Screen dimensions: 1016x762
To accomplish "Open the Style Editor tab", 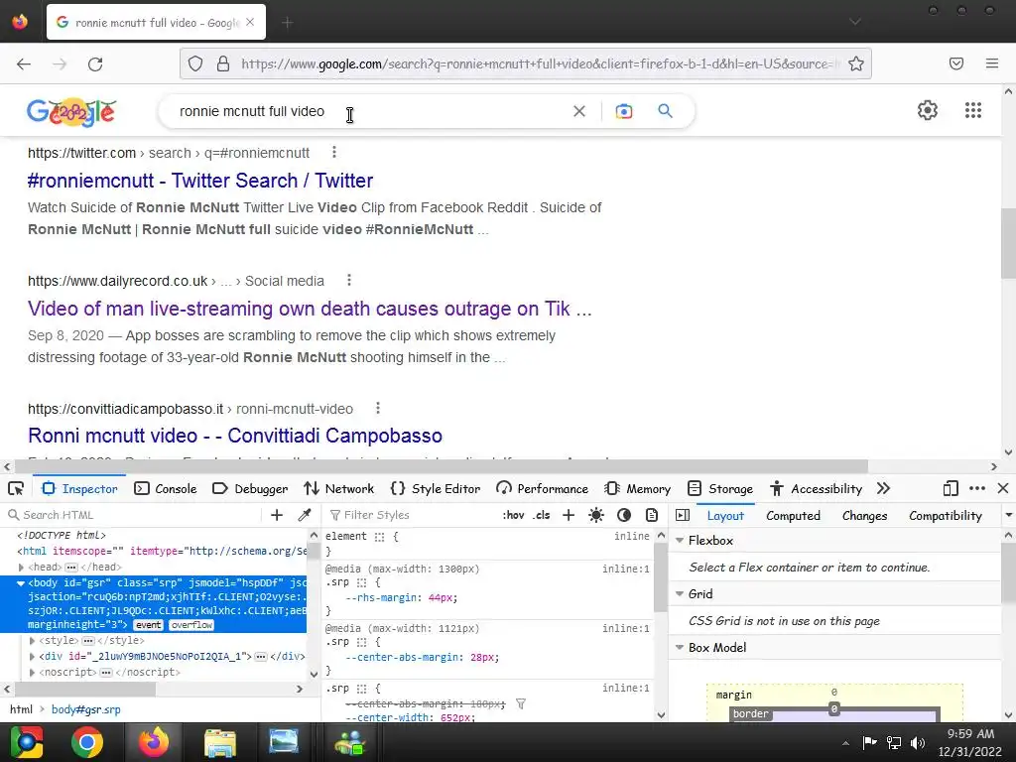I will (x=436, y=488).
